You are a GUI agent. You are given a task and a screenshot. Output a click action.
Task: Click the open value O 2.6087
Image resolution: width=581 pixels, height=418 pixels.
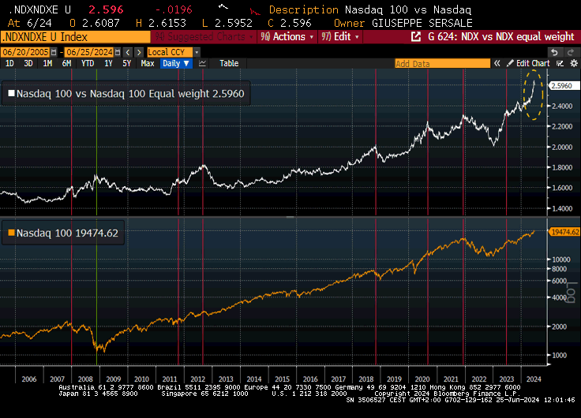(x=95, y=23)
